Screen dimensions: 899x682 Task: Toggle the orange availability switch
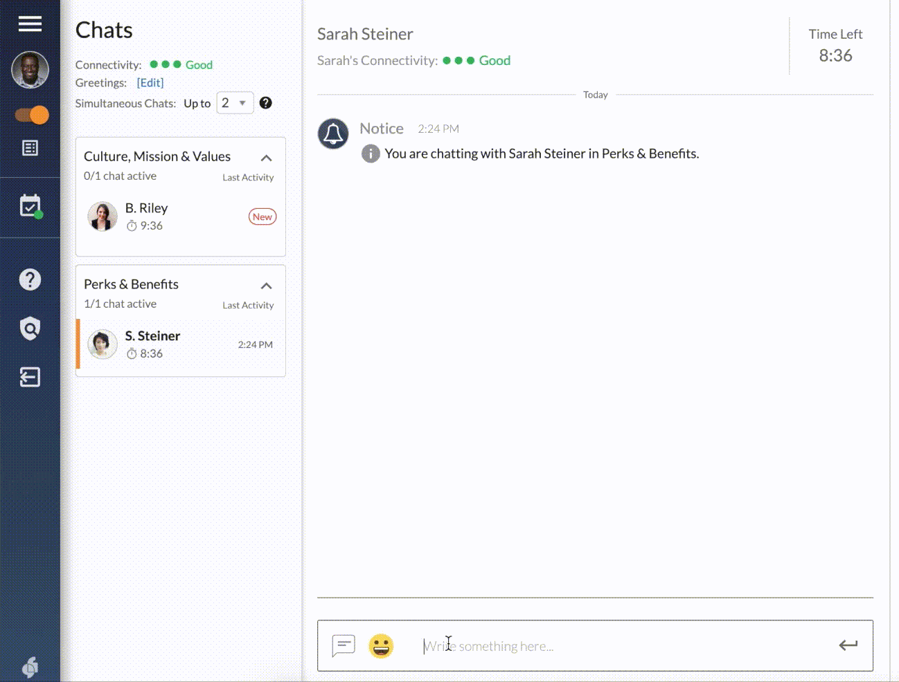[x=32, y=115]
